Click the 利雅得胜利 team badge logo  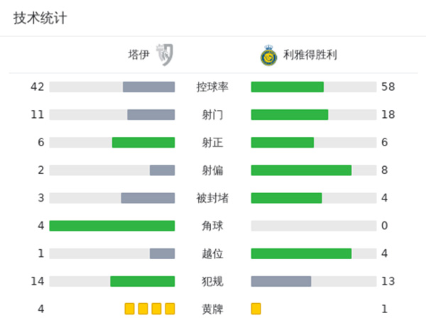[268, 55]
